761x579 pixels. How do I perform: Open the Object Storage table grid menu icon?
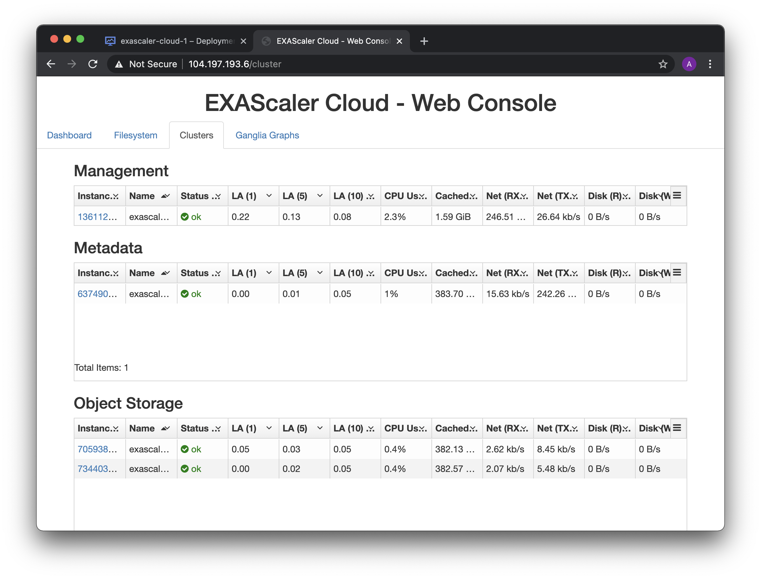coord(677,428)
